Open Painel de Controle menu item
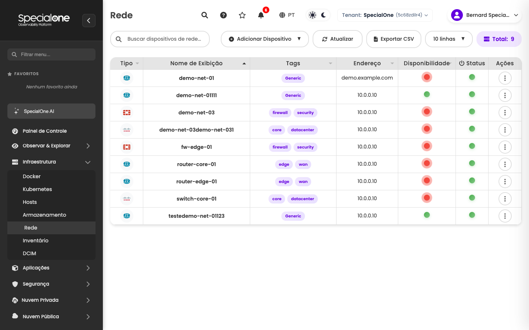529x330 pixels. (51, 131)
